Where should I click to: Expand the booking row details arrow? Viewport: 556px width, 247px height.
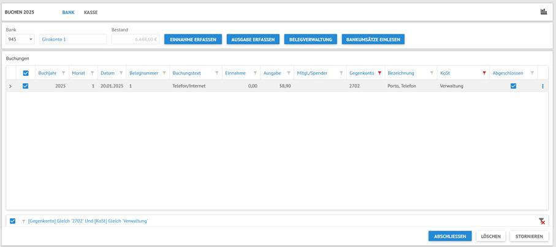[x=10, y=86]
